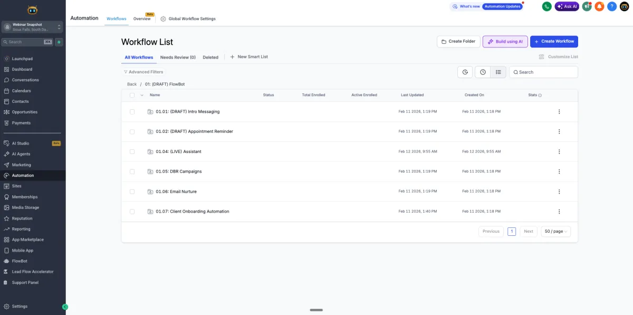The image size is (633, 315).
Task: Select the Deleted tab
Action: pos(210,57)
